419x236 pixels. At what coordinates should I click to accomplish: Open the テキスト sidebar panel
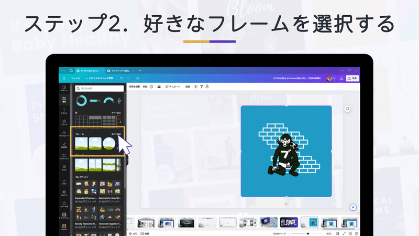point(64,111)
